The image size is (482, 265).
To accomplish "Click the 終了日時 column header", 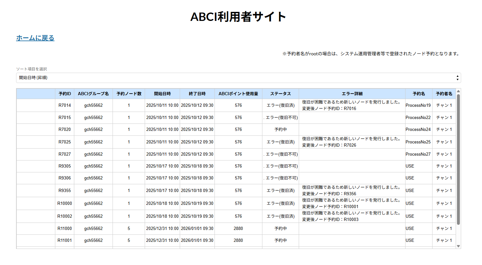I will pyautogui.click(x=197, y=94).
